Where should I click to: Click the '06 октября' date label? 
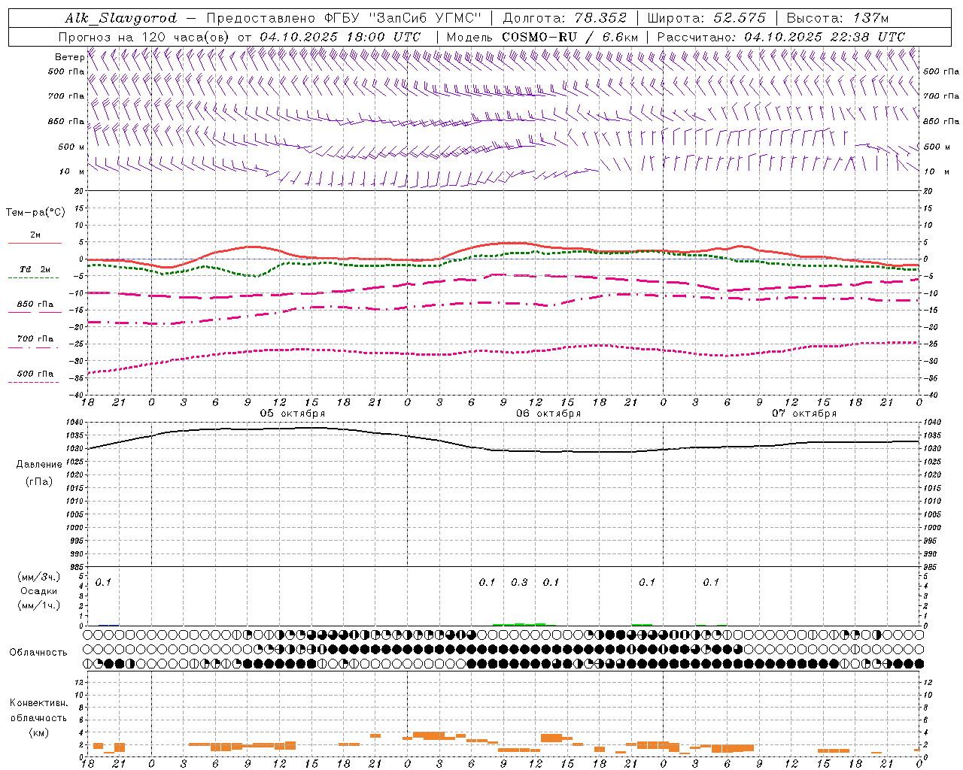[548, 413]
